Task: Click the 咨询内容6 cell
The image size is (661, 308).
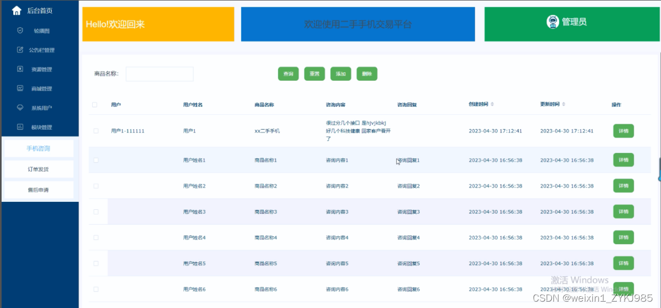Action: [x=337, y=289]
